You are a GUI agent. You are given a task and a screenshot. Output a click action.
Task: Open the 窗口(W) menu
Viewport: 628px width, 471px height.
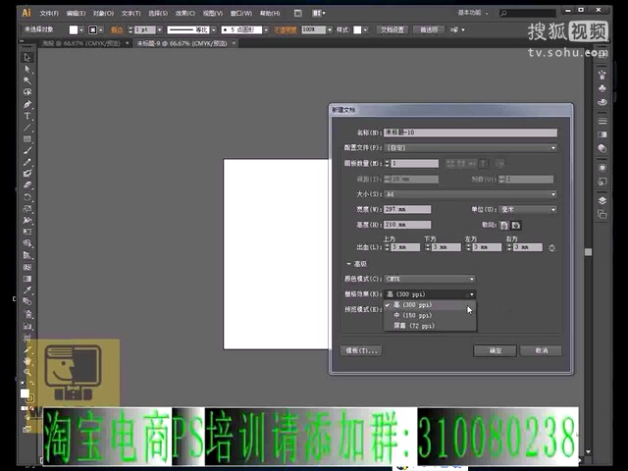click(241, 13)
